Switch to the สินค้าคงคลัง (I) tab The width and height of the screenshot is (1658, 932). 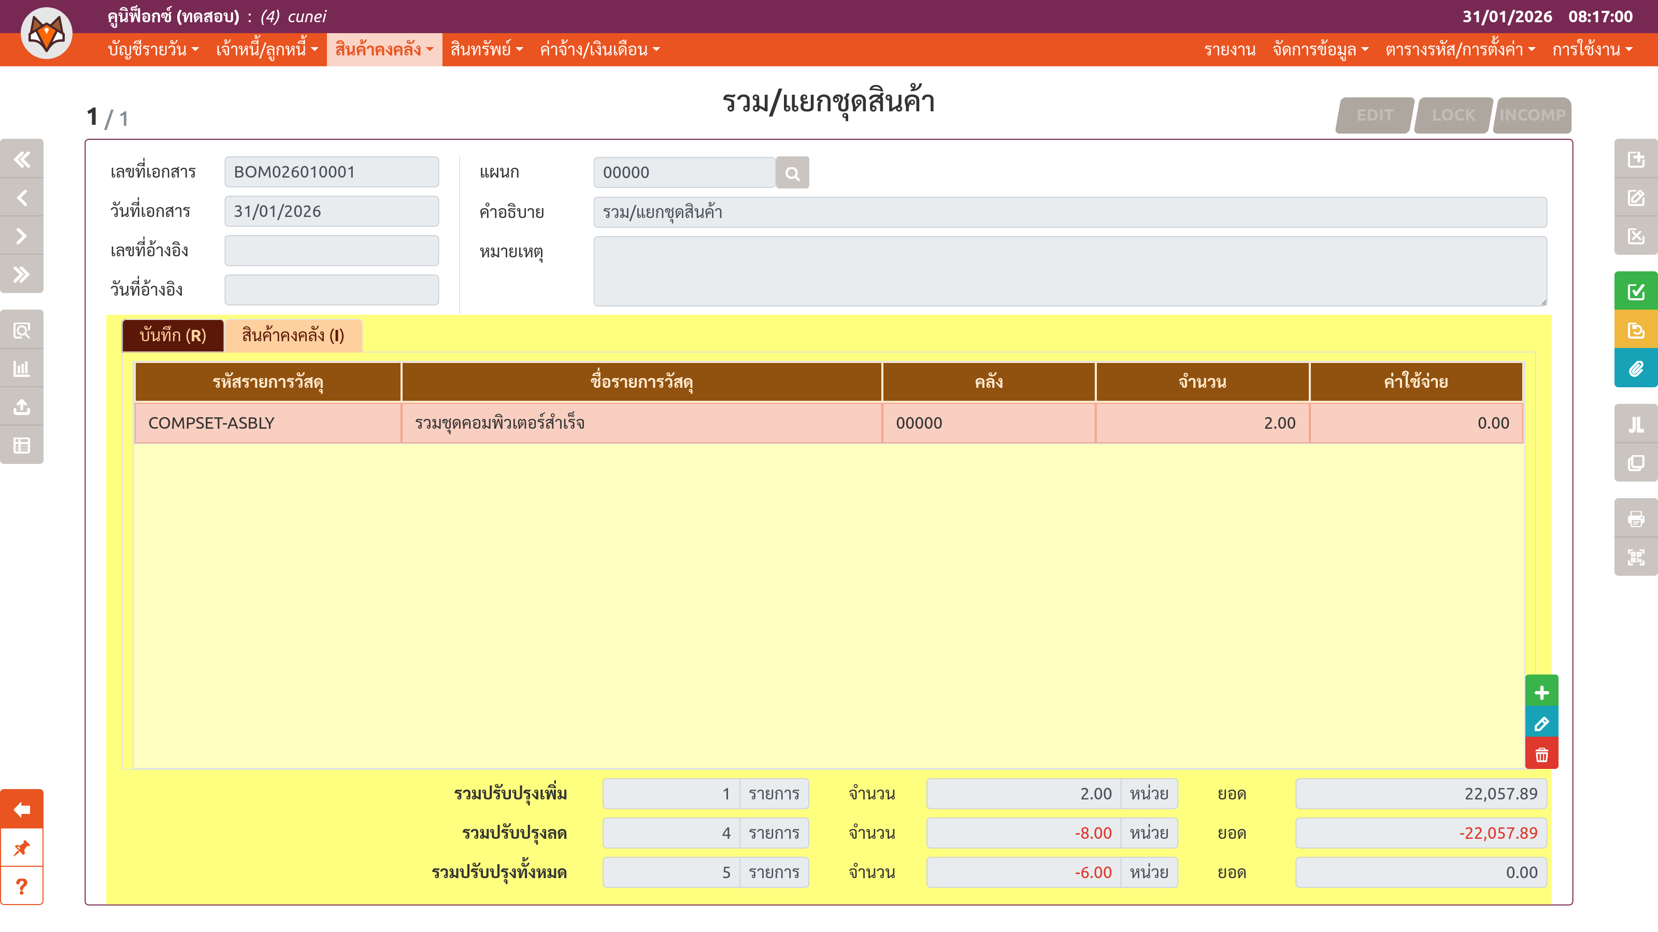[x=293, y=335]
